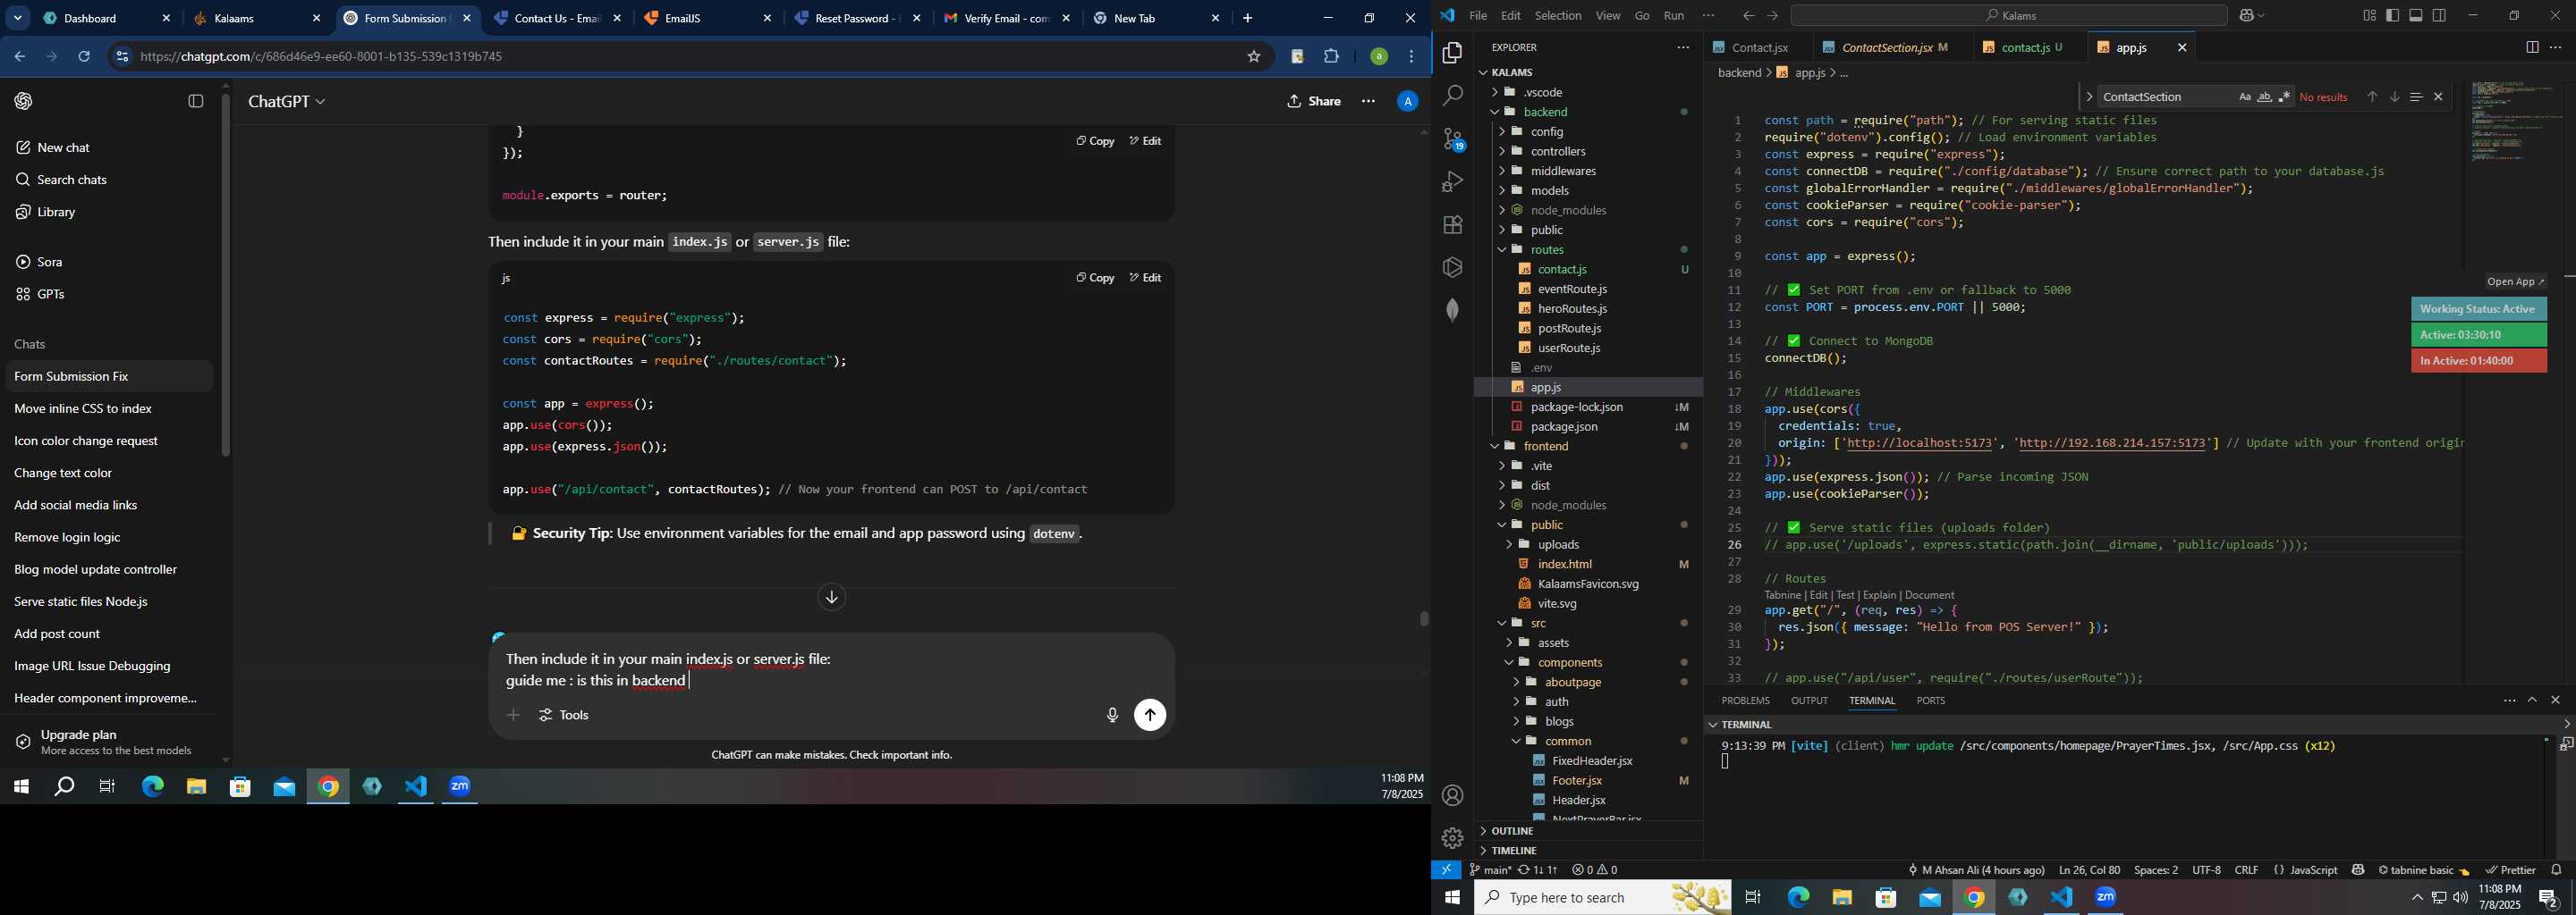Open Tools in ChatGPT composer
2576x915 pixels.
[564, 715]
